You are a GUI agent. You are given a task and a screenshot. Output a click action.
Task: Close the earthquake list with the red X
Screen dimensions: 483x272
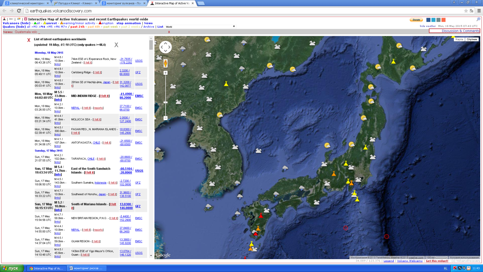(29, 40)
